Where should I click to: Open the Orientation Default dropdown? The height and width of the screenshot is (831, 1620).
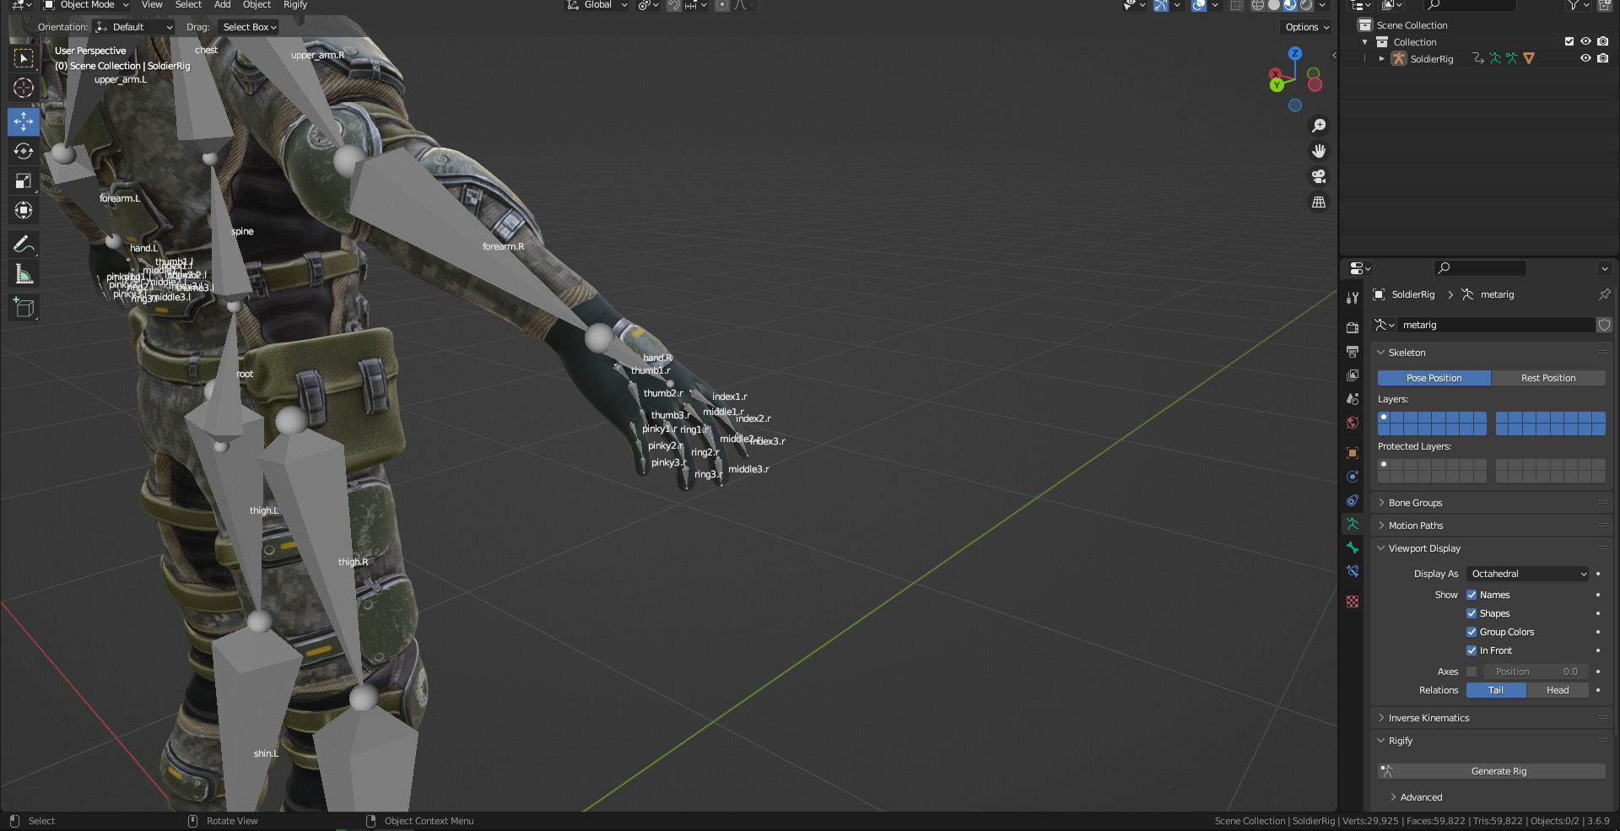pyautogui.click(x=133, y=27)
